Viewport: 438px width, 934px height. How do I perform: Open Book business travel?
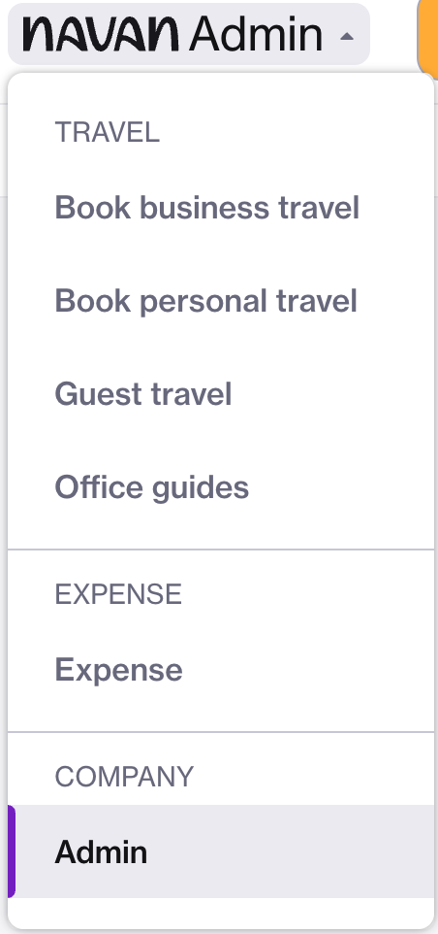click(x=221, y=208)
